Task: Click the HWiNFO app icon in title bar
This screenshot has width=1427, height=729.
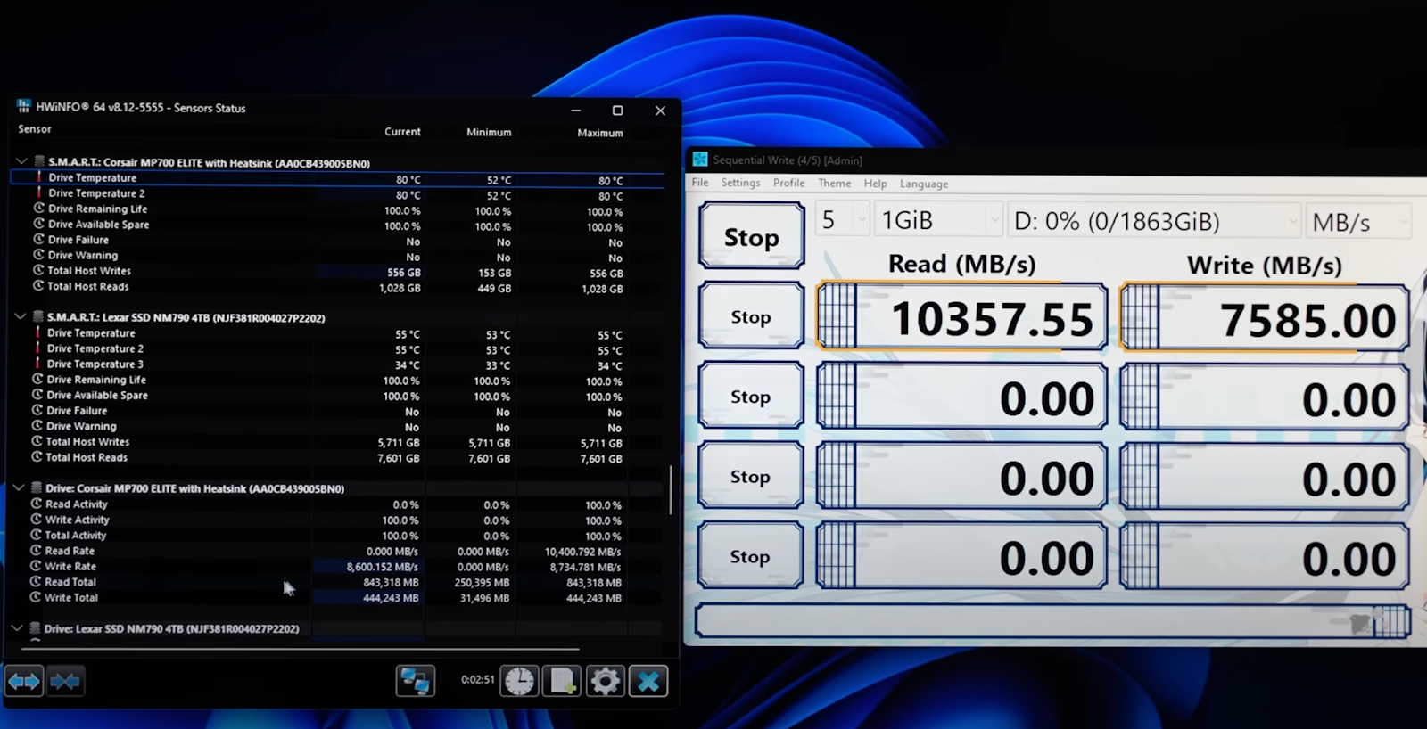Action: (23, 106)
